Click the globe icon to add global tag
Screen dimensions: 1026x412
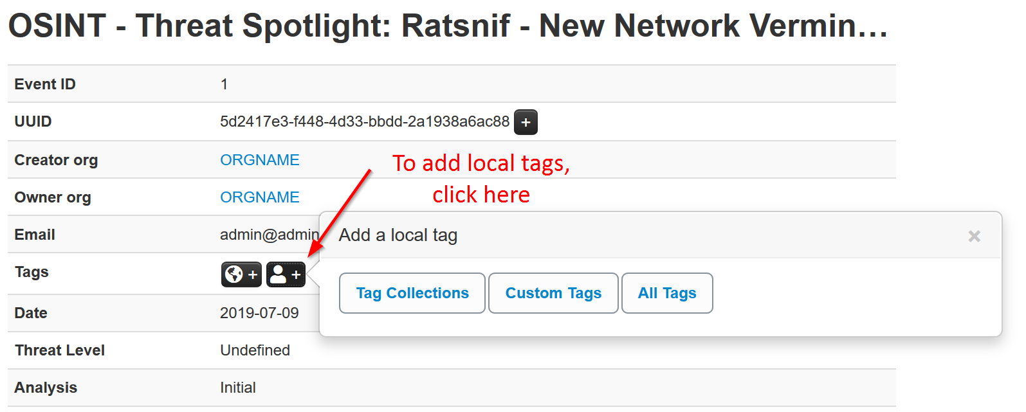(x=241, y=274)
